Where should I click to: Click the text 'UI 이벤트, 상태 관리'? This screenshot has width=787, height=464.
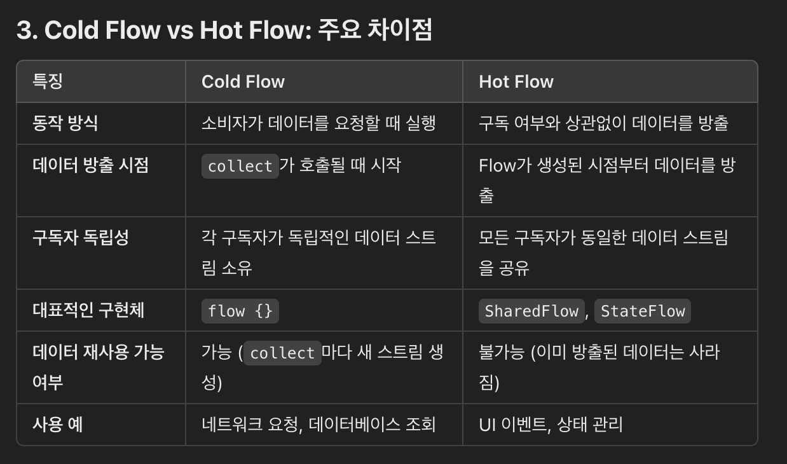pyautogui.click(x=551, y=424)
